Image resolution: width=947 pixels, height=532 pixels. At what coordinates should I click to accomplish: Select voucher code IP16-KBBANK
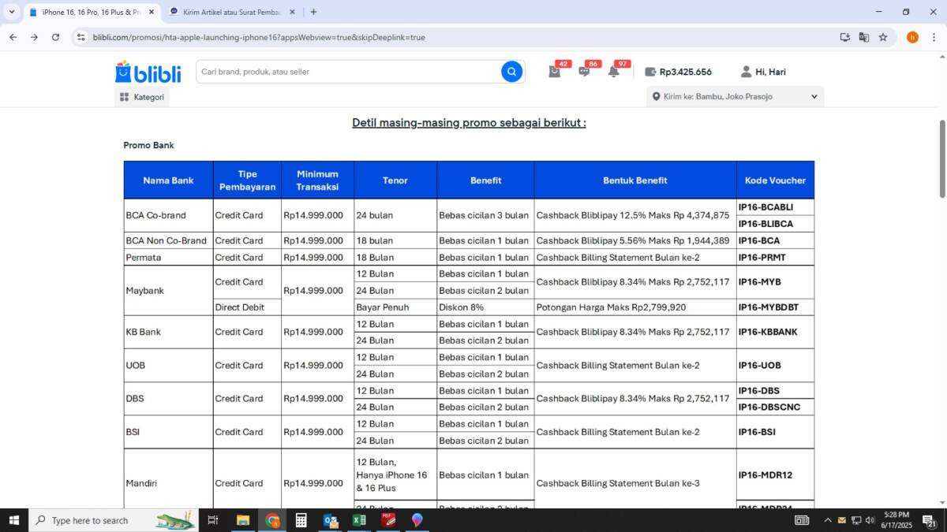[767, 332]
